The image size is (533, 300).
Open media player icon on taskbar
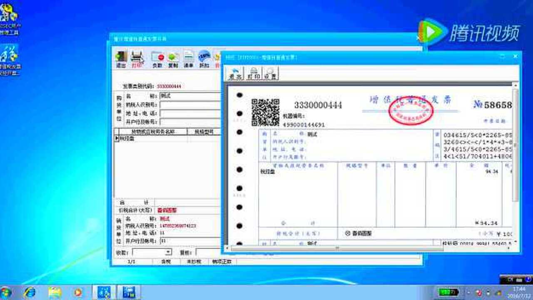pyautogui.click(x=78, y=292)
